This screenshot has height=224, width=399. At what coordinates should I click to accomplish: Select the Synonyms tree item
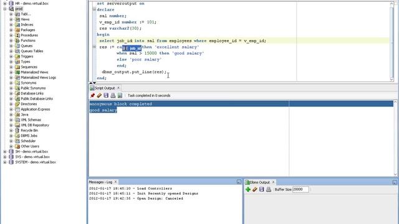[28, 83]
